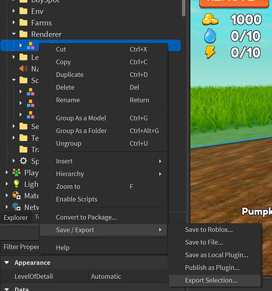Select Convert to Package option

pyautogui.click(x=103, y=217)
